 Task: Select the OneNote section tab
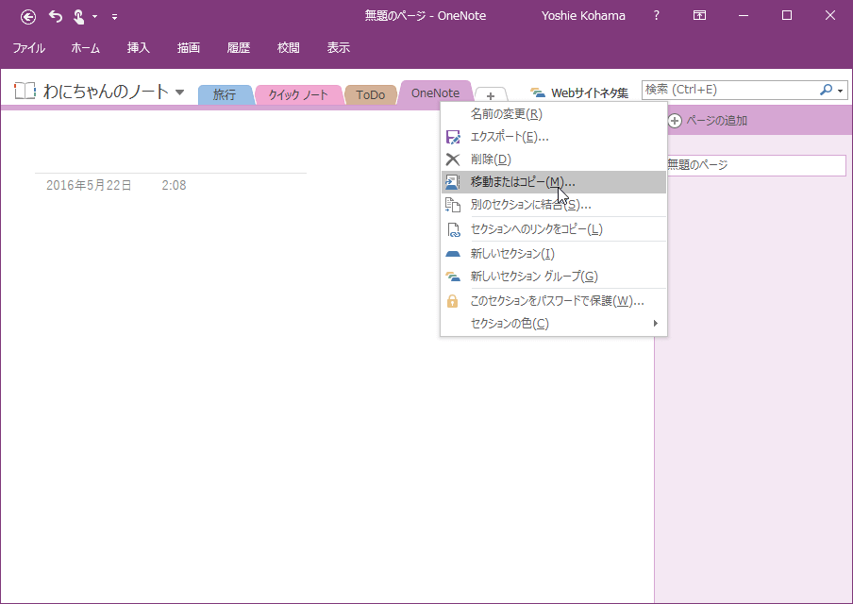pos(435,93)
